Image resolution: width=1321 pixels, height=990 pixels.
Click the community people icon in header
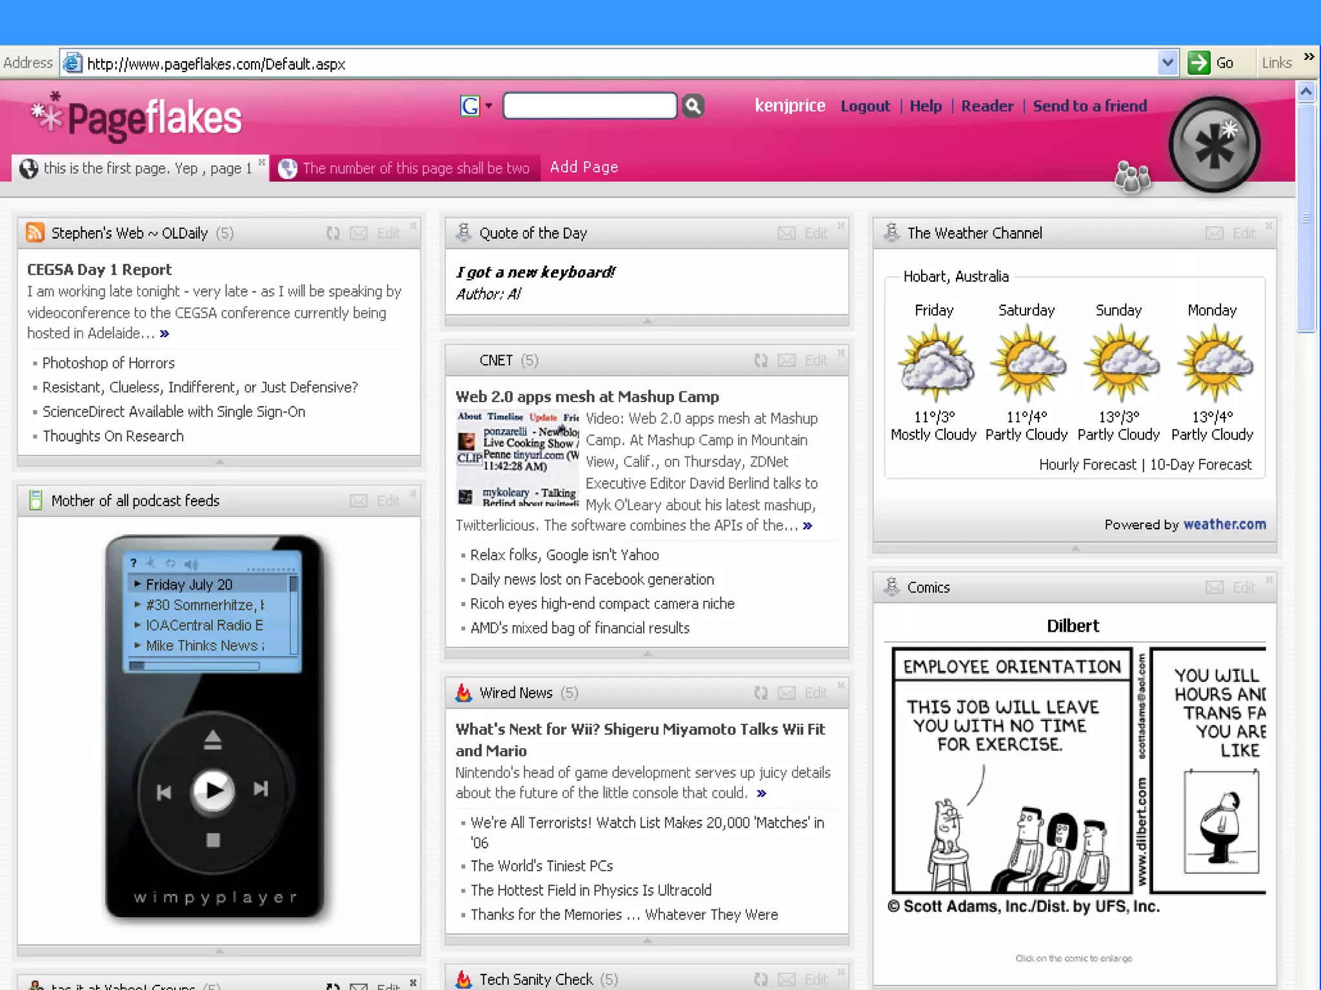point(1132,177)
